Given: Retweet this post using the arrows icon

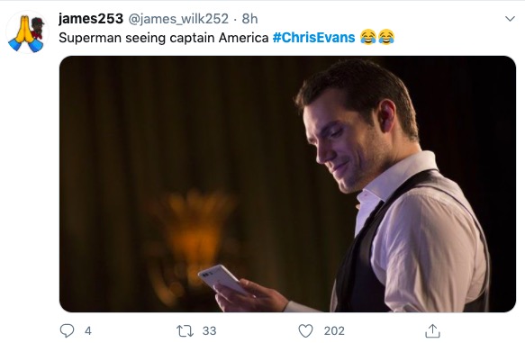Looking at the screenshot, I should click(x=185, y=331).
